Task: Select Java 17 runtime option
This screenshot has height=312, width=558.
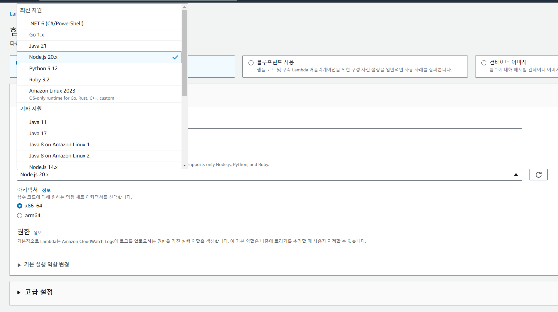Action: coord(99,133)
